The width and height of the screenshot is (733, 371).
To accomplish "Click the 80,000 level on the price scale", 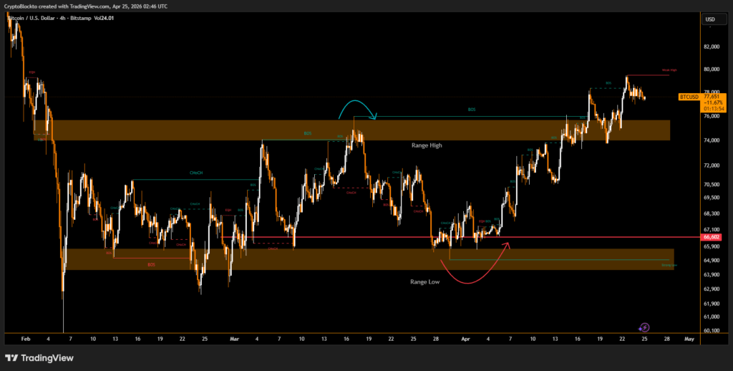I will pyautogui.click(x=711, y=69).
